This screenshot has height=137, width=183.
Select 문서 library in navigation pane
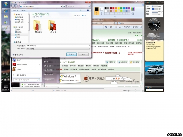(17, 30)
